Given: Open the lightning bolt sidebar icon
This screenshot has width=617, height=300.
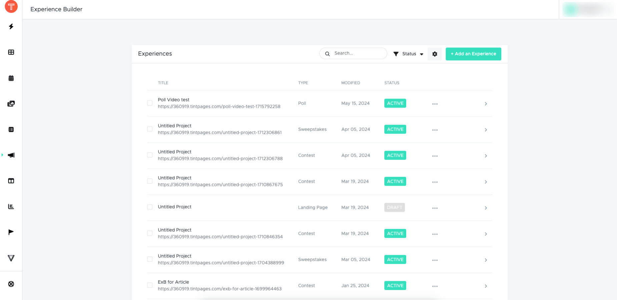Looking at the screenshot, I should (x=11, y=26).
